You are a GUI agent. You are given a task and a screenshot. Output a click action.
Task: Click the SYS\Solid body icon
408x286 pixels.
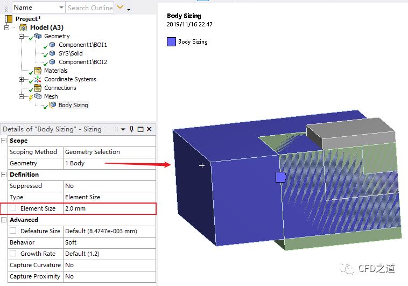click(52, 53)
